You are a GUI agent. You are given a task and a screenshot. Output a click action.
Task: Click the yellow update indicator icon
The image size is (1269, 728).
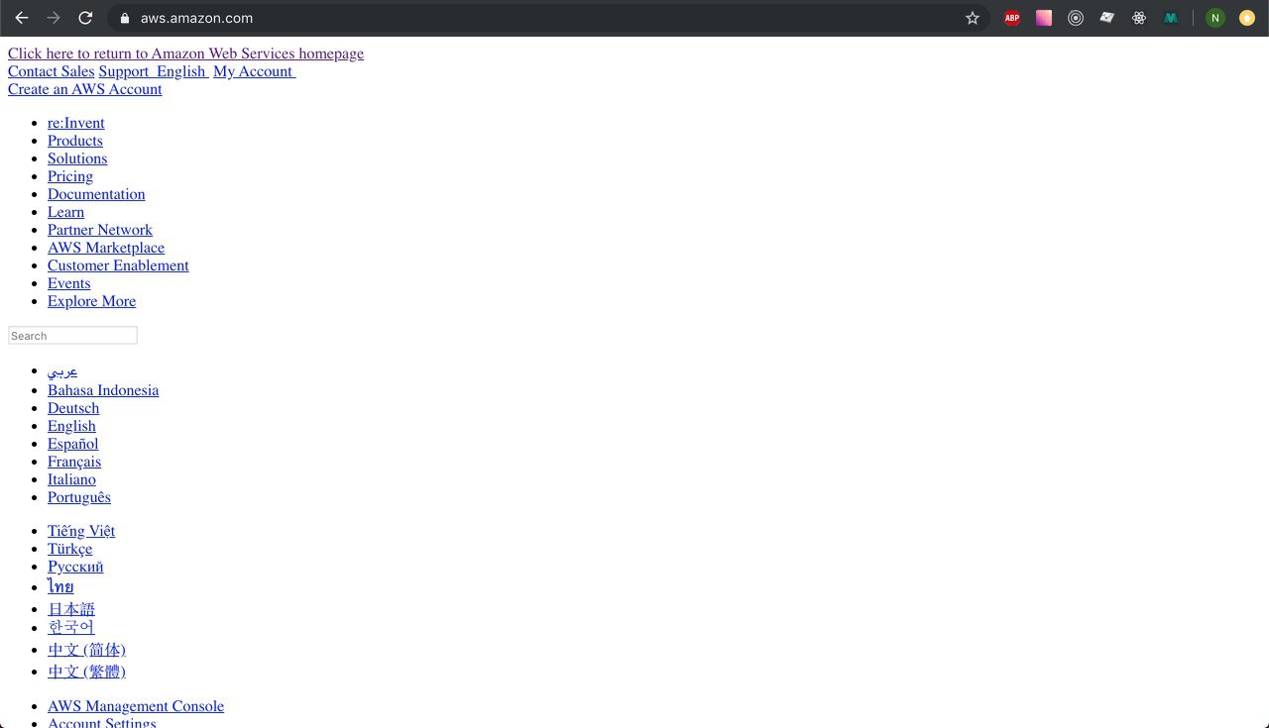(1247, 18)
